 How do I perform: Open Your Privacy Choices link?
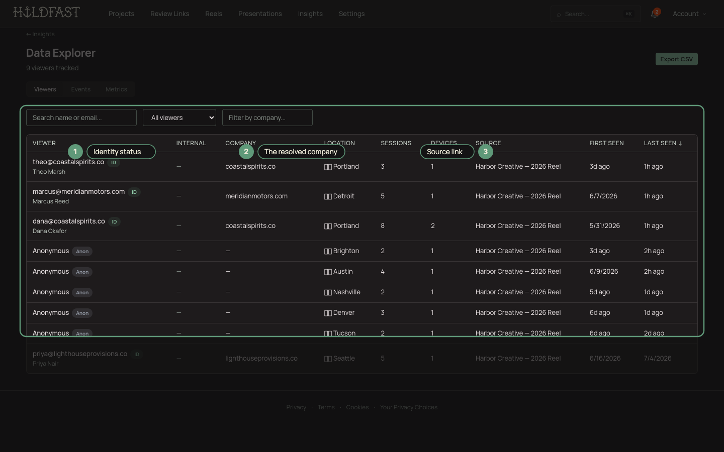[x=409, y=407]
